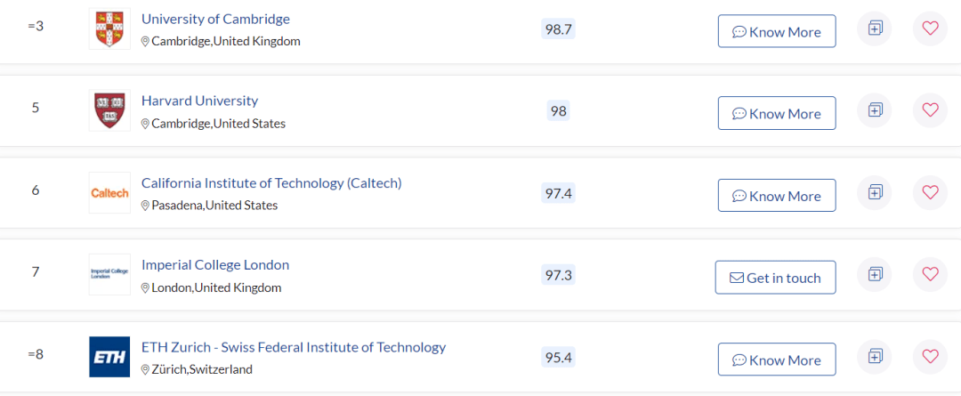Favorite Caltech with heart icon

click(931, 192)
